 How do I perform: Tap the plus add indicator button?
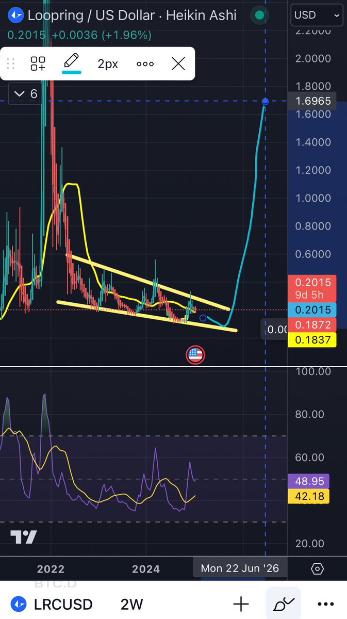pos(241,604)
